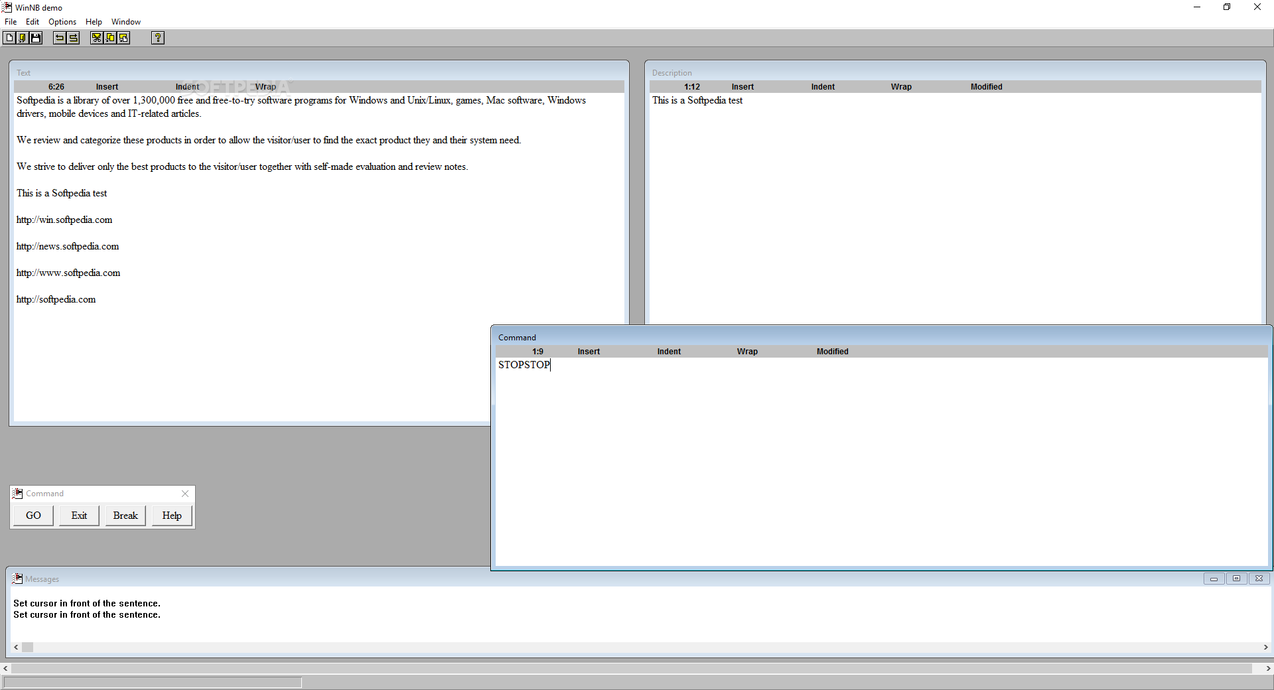The image size is (1274, 690).
Task: Paste using the toolbar paste icon
Action: (123, 38)
